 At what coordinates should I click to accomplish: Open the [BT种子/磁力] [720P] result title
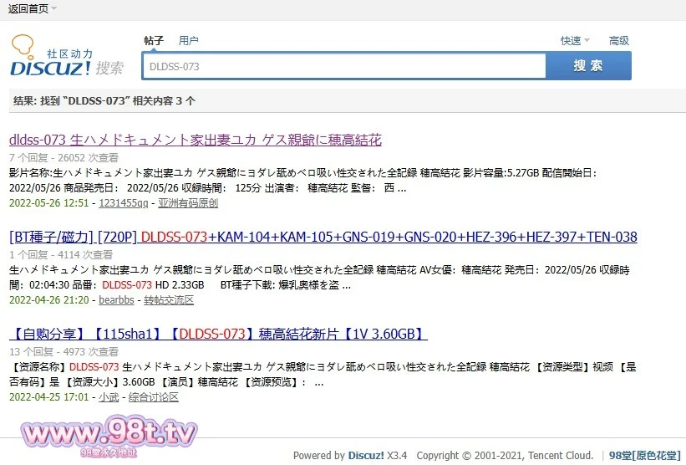click(323, 237)
